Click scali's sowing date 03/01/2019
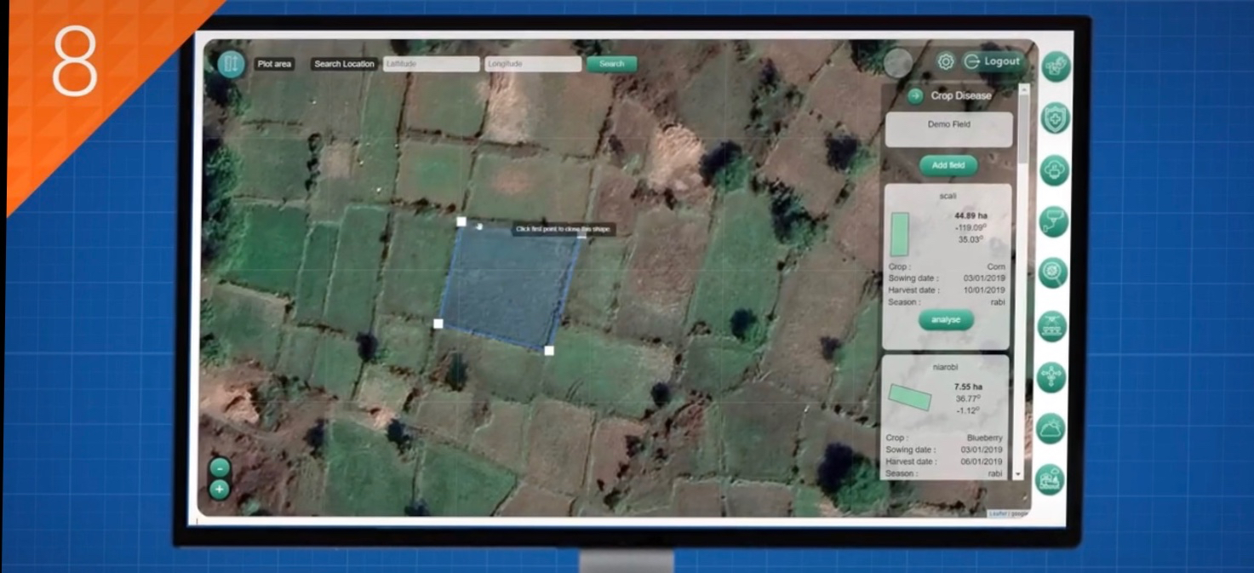The height and width of the screenshot is (573, 1254). pos(984,278)
